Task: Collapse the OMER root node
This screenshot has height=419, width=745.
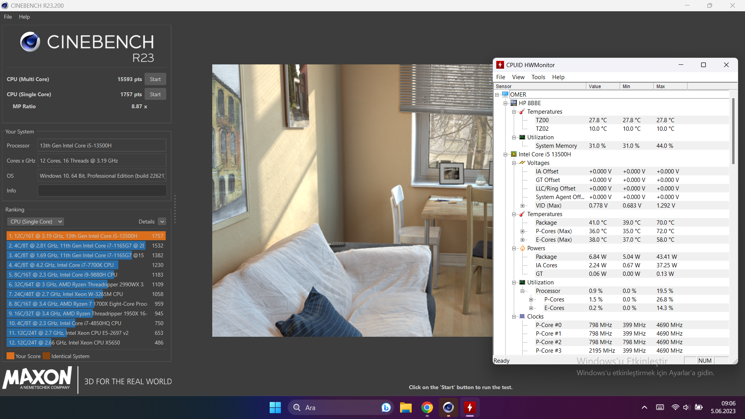Action: (497, 95)
